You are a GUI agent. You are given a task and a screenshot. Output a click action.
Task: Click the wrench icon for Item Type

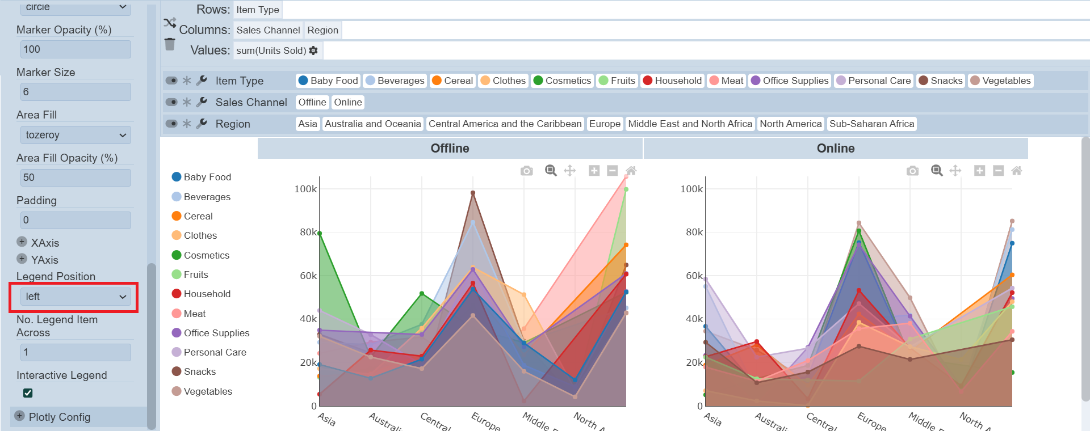[x=202, y=81]
